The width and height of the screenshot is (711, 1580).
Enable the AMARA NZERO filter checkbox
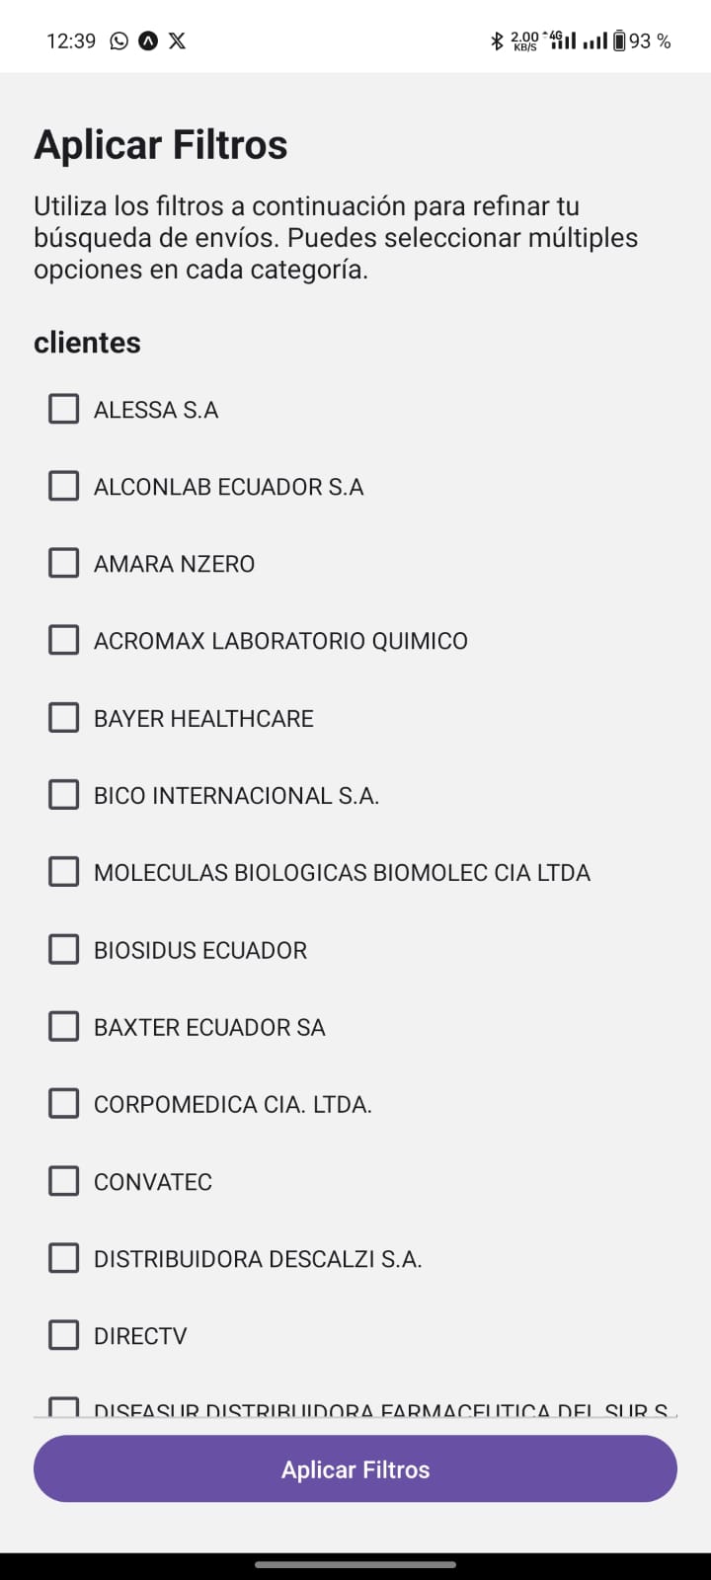pyautogui.click(x=64, y=563)
